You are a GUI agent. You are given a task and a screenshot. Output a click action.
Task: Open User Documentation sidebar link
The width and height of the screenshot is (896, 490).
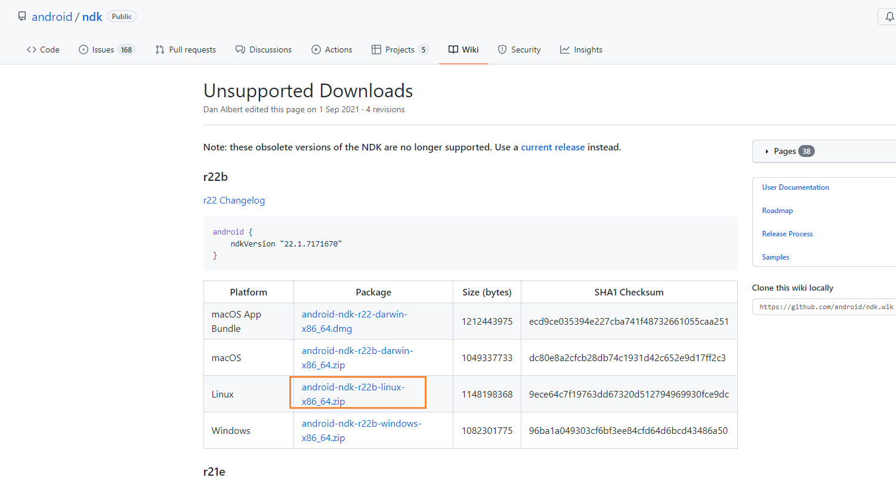point(795,187)
